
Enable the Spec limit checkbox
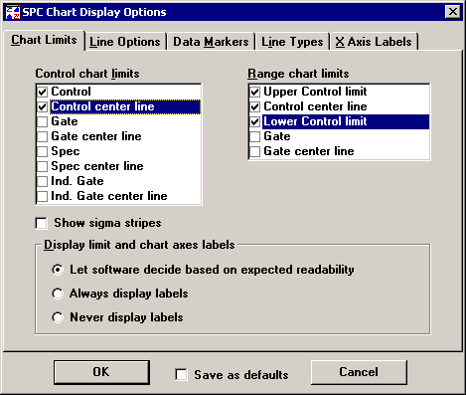click(x=43, y=151)
